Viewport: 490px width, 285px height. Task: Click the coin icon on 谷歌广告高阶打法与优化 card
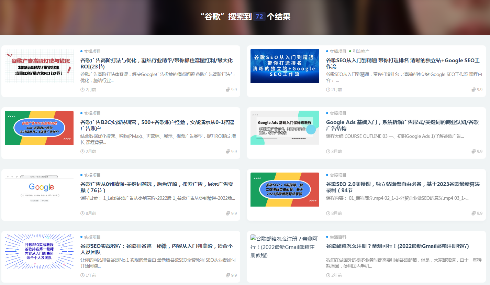pyautogui.click(x=228, y=90)
